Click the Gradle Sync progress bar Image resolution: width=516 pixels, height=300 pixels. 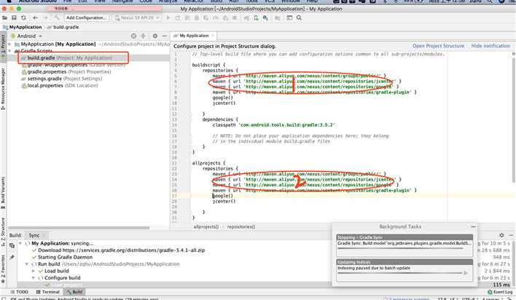(x=400, y=248)
